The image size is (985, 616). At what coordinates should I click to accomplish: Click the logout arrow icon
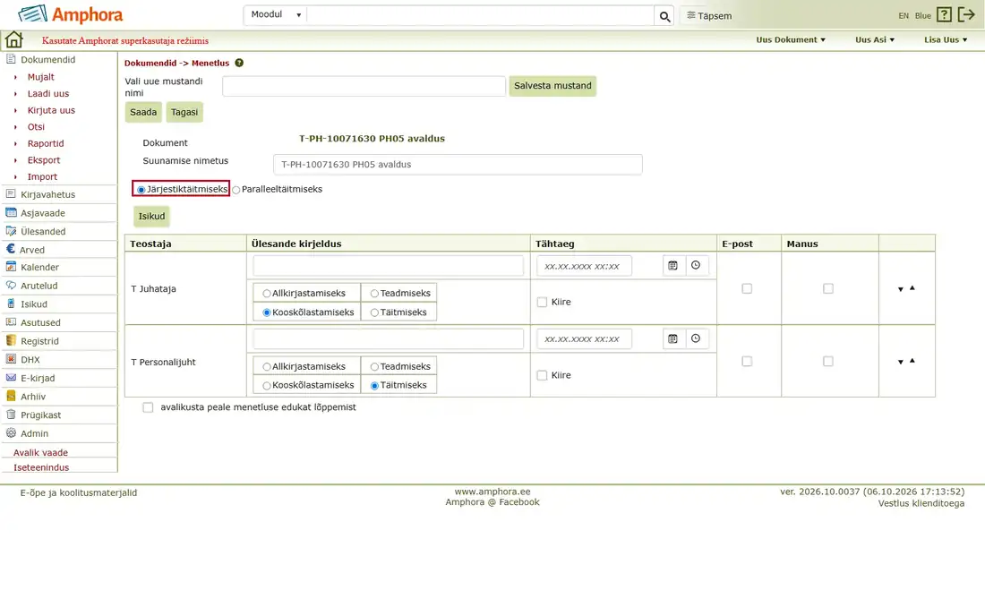[x=966, y=14]
